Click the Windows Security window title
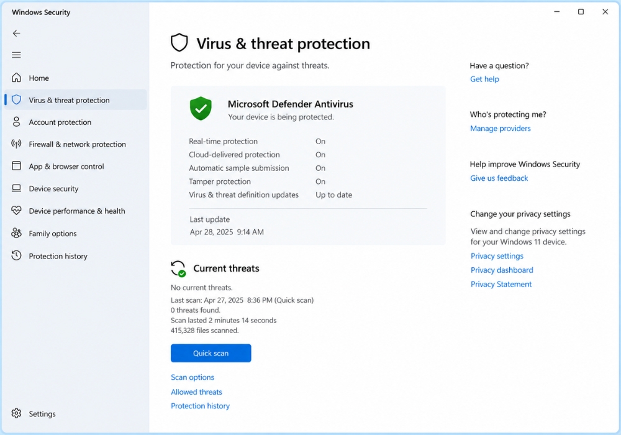The image size is (621, 435). coord(41,12)
